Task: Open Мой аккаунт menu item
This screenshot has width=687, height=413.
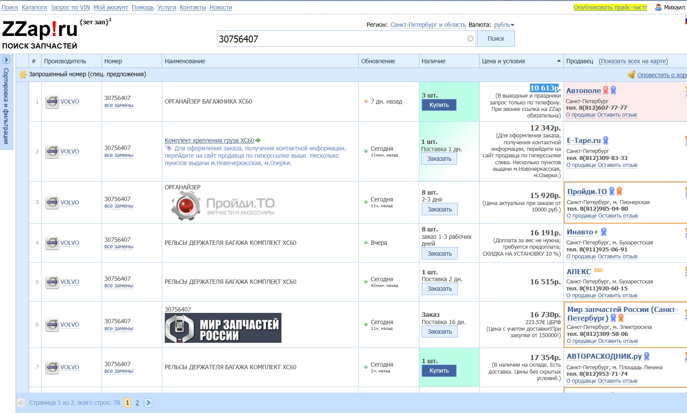Action: [111, 7]
